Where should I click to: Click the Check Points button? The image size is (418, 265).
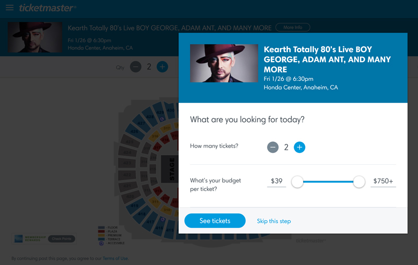(62, 239)
